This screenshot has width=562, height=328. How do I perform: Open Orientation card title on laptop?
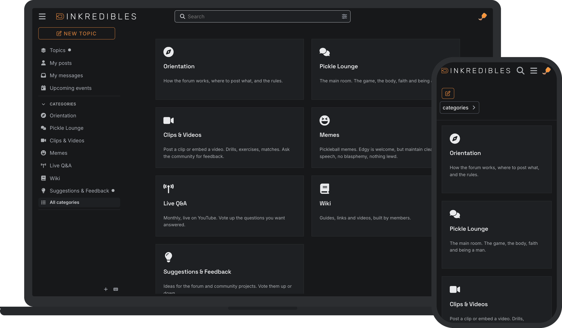(x=179, y=67)
